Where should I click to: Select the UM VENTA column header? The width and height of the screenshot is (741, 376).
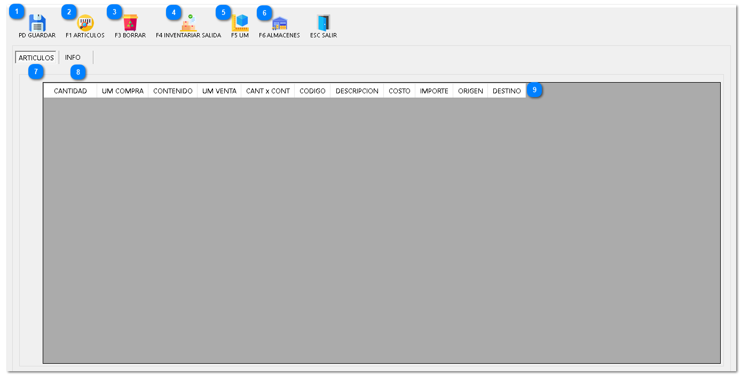(x=219, y=91)
